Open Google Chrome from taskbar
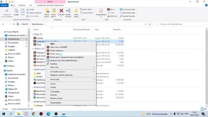 pos(34,114)
